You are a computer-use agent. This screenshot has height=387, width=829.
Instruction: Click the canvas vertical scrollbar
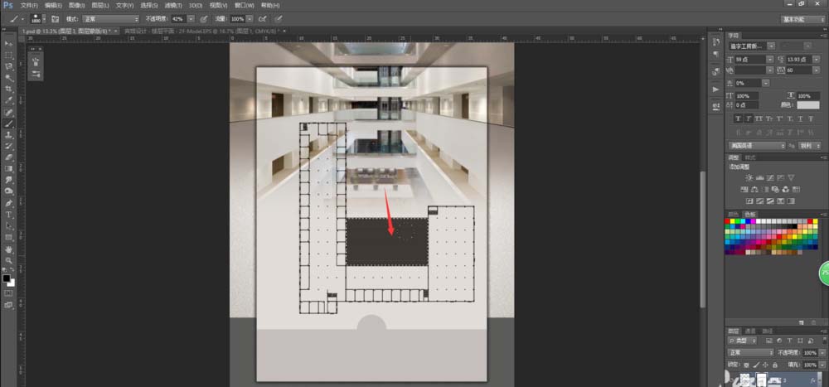(x=703, y=239)
